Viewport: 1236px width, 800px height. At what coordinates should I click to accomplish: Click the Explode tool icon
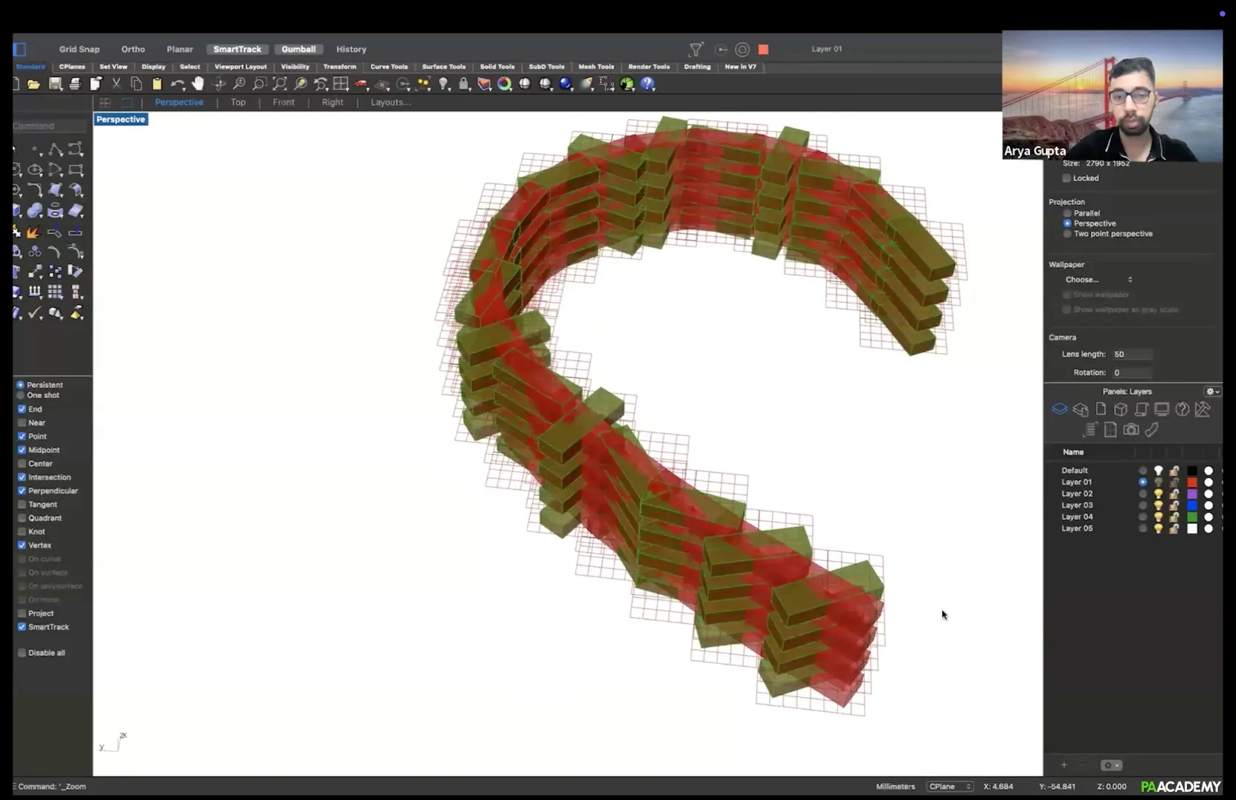point(33,232)
